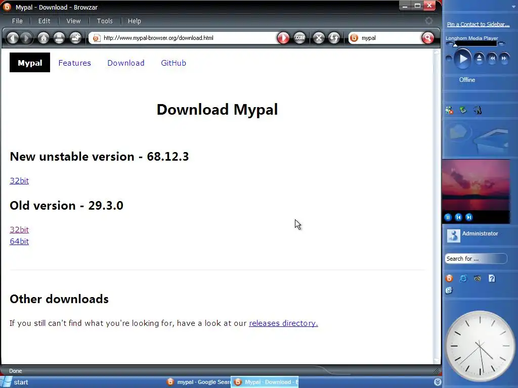Open the File menu
The height and width of the screenshot is (388, 518).
pyautogui.click(x=17, y=21)
